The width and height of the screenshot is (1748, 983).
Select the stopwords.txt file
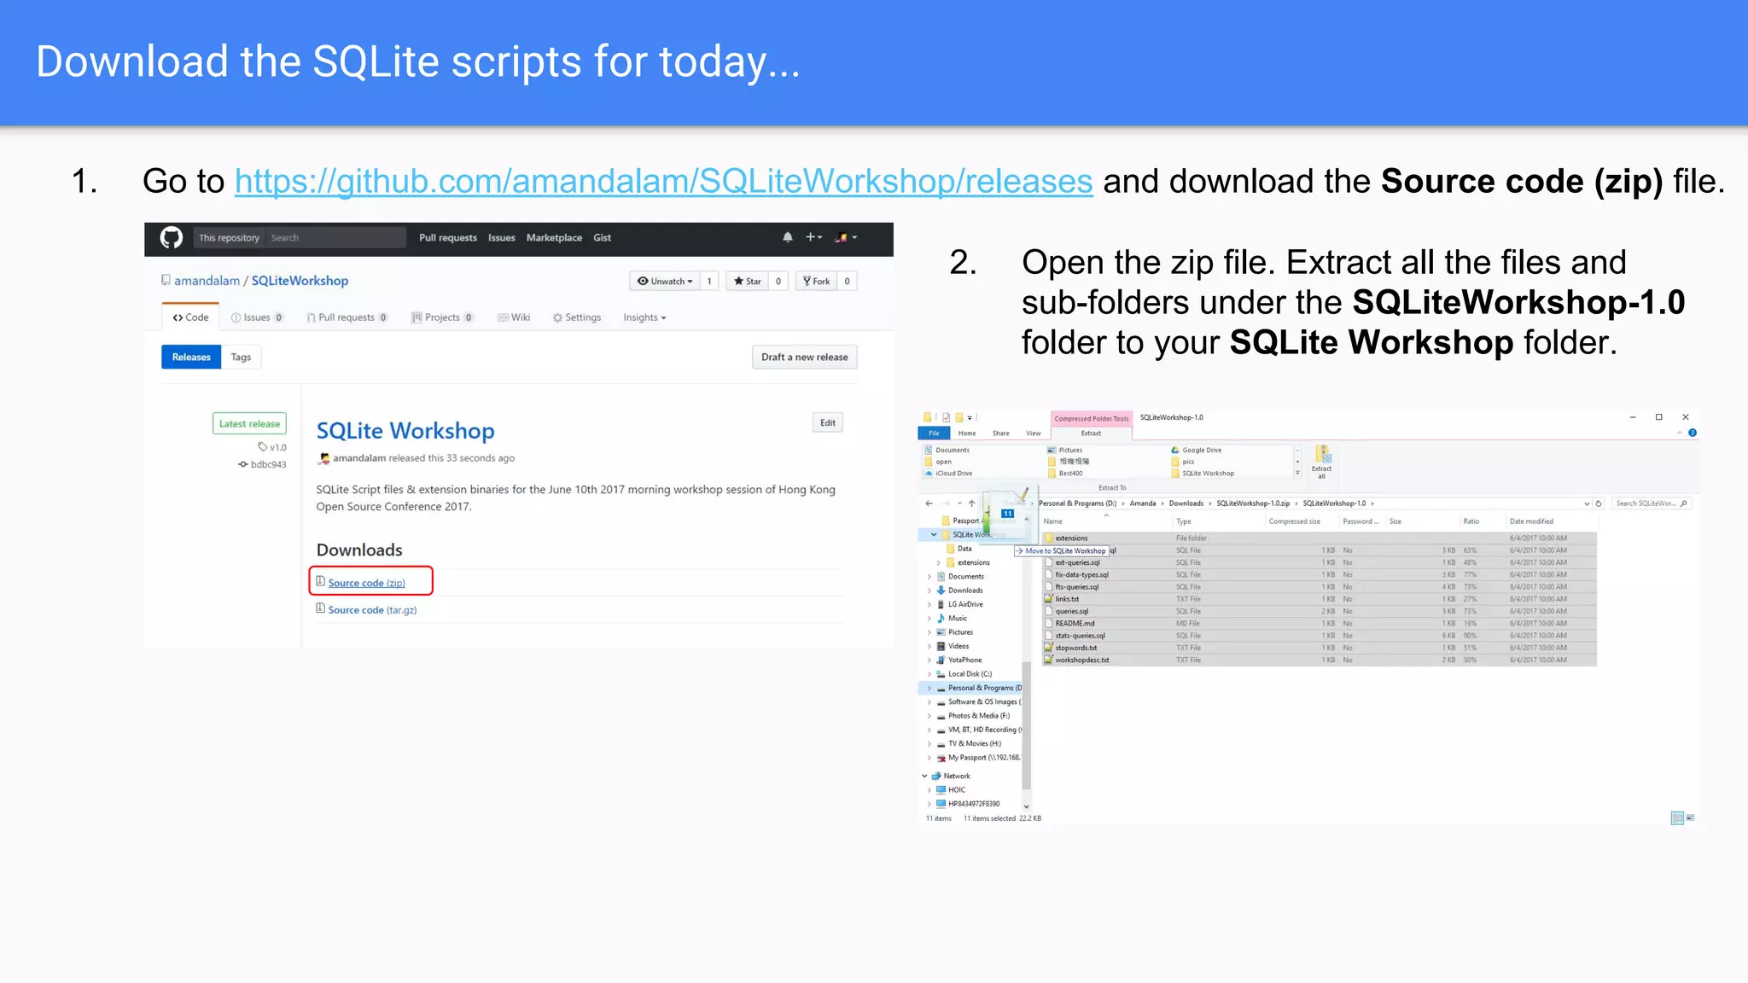pyautogui.click(x=1320, y=648)
